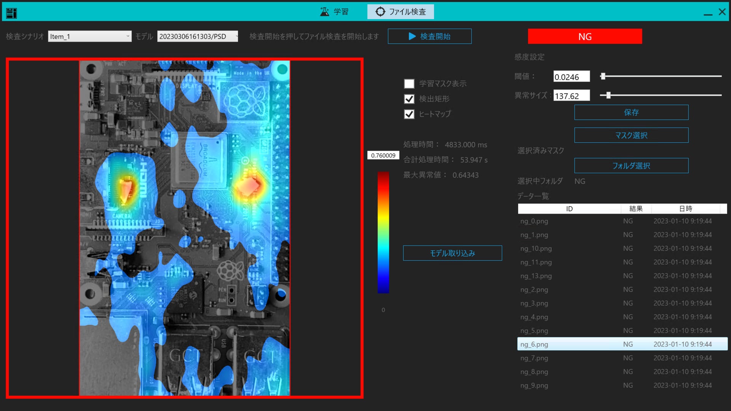Click the 閾値 slider handle
This screenshot has width=731, height=411.
coord(603,76)
